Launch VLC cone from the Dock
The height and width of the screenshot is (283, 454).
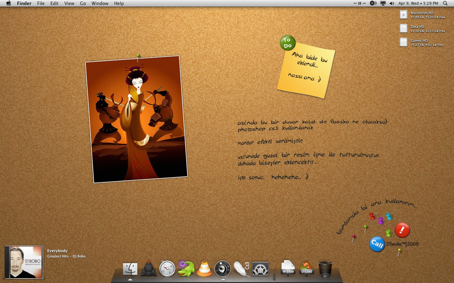[x=204, y=269]
